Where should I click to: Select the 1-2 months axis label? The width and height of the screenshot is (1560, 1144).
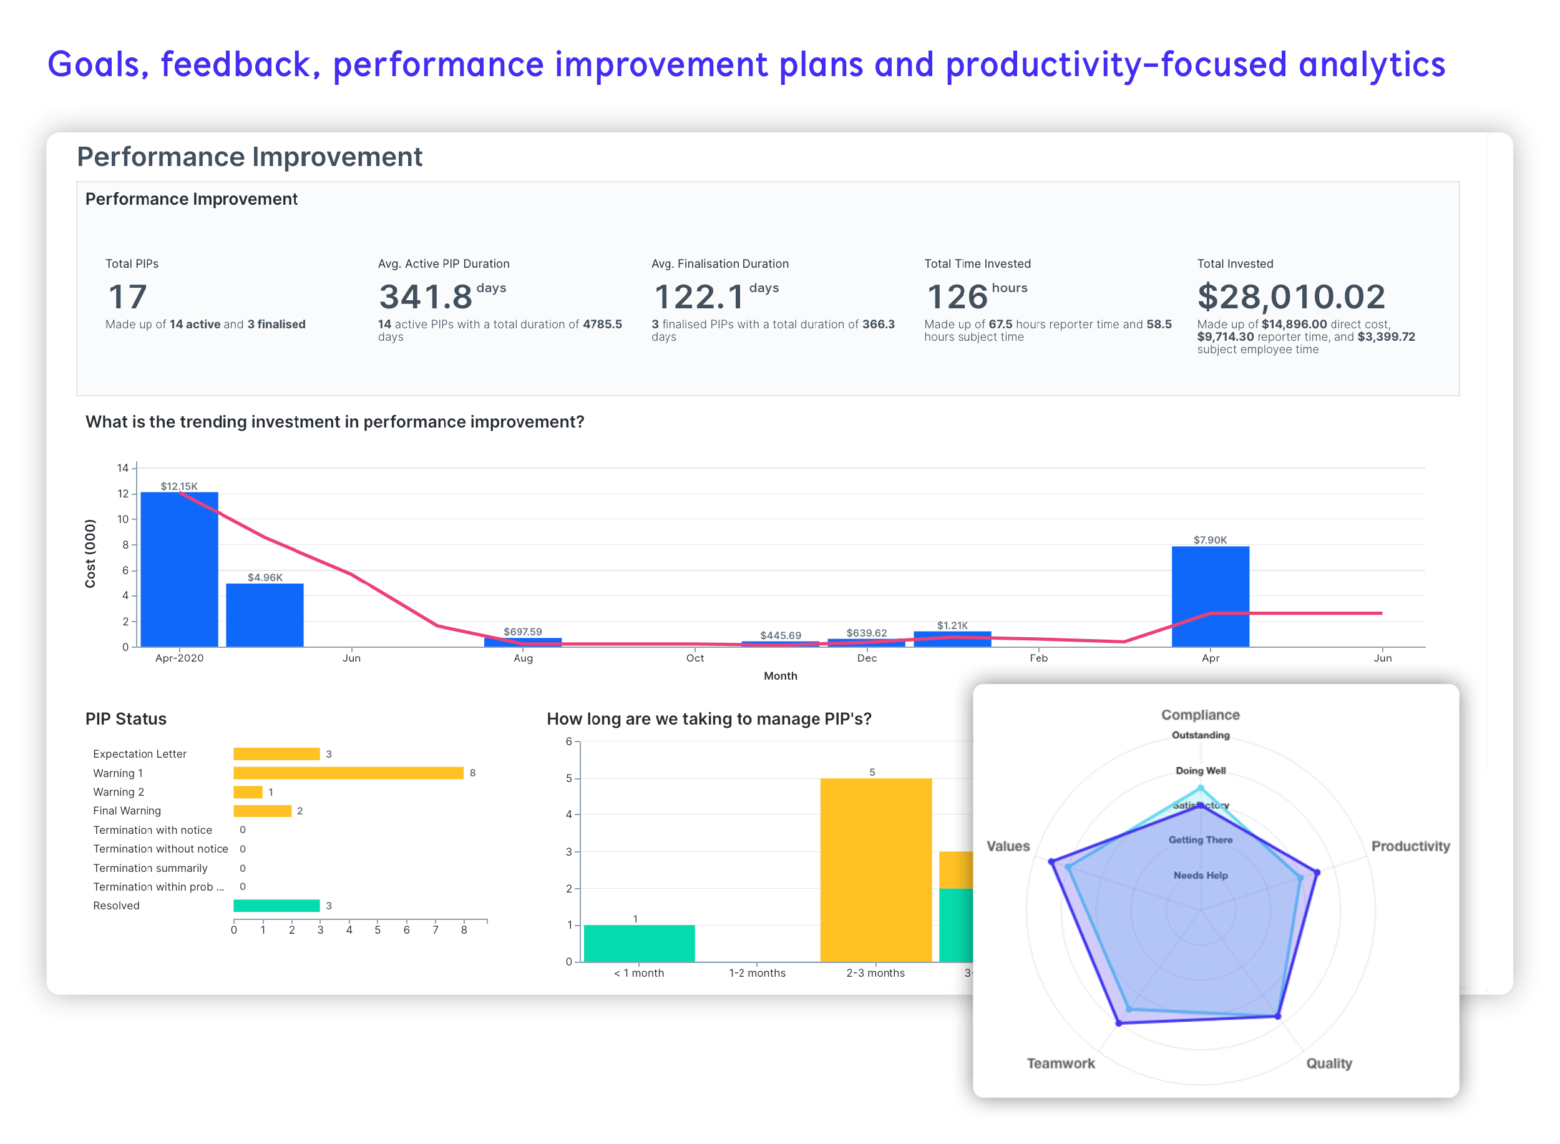757,973
